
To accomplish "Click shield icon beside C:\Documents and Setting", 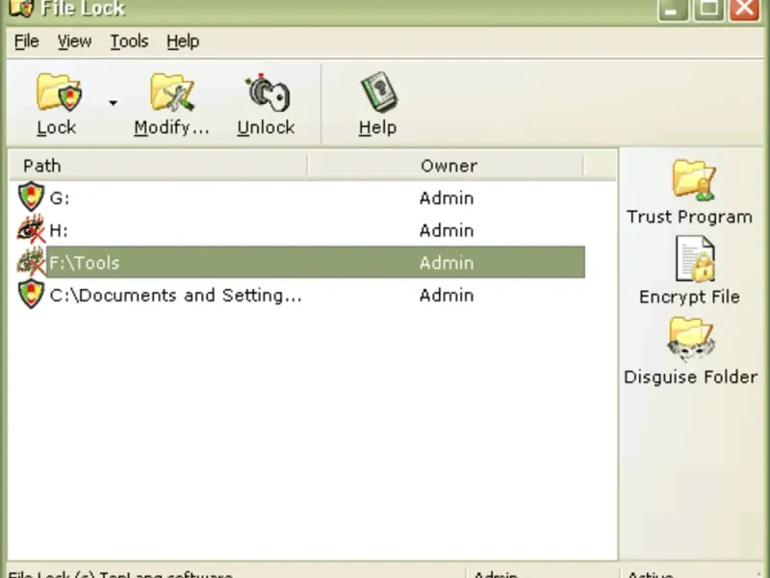I will pos(31,294).
